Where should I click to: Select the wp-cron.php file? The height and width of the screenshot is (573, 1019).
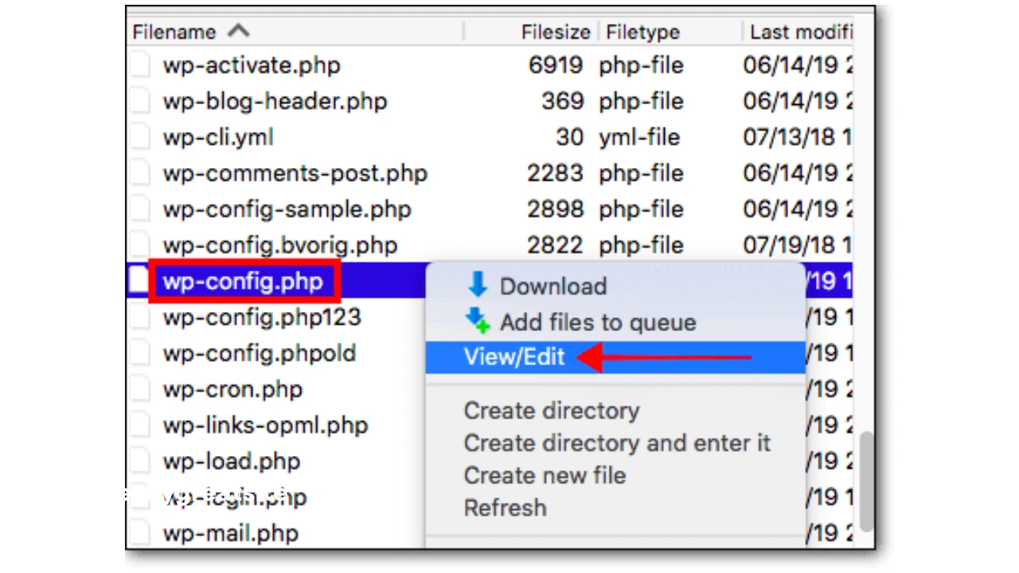point(232,389)
